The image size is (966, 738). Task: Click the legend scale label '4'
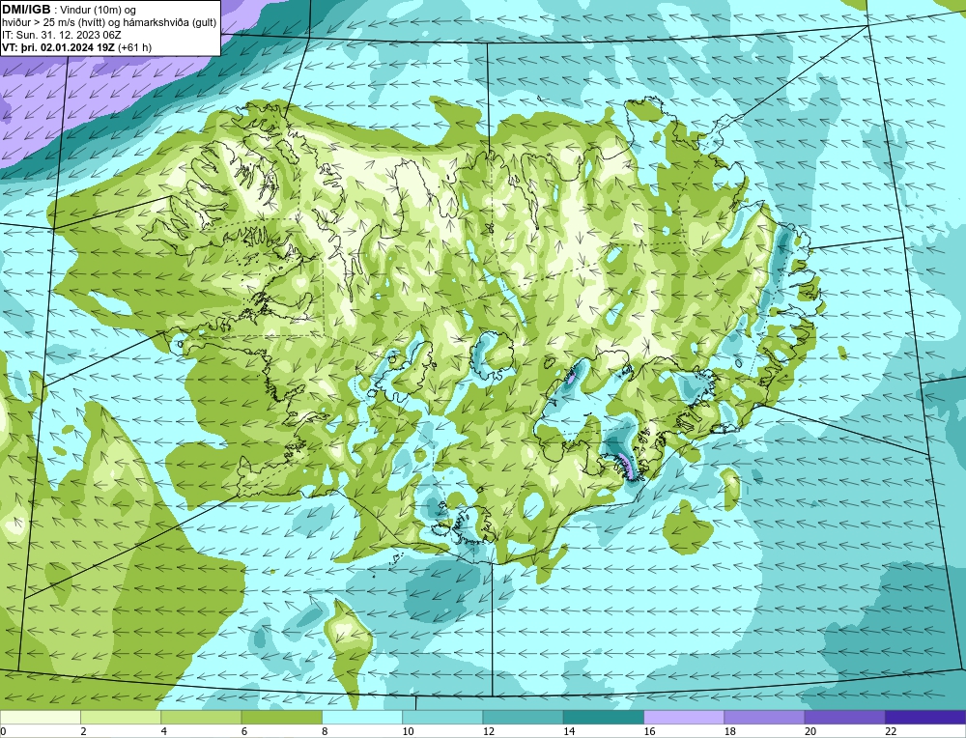click(x=164, y=731)
